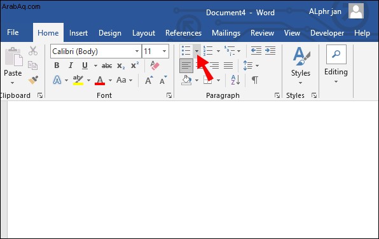
Task: Open the Borders dropdown arrow
Action: pyautogui.click(x=219, y=80)
